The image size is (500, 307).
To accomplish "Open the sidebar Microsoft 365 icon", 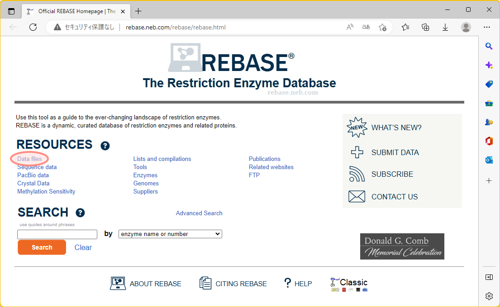I will pyautogui.click(x=489, y=141).
